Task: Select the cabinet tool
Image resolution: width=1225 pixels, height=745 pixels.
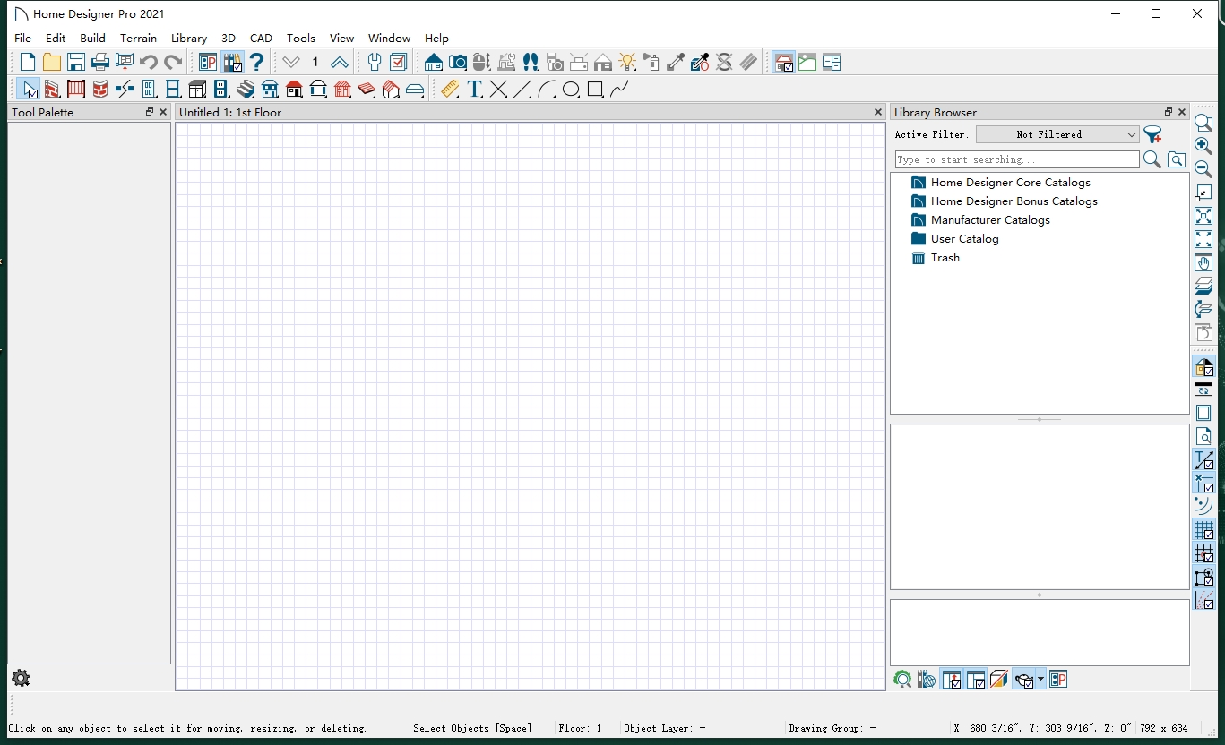Action: click(x=197, y=90)
